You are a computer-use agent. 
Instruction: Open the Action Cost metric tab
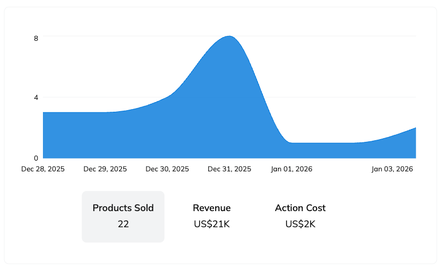coord(300,208)
